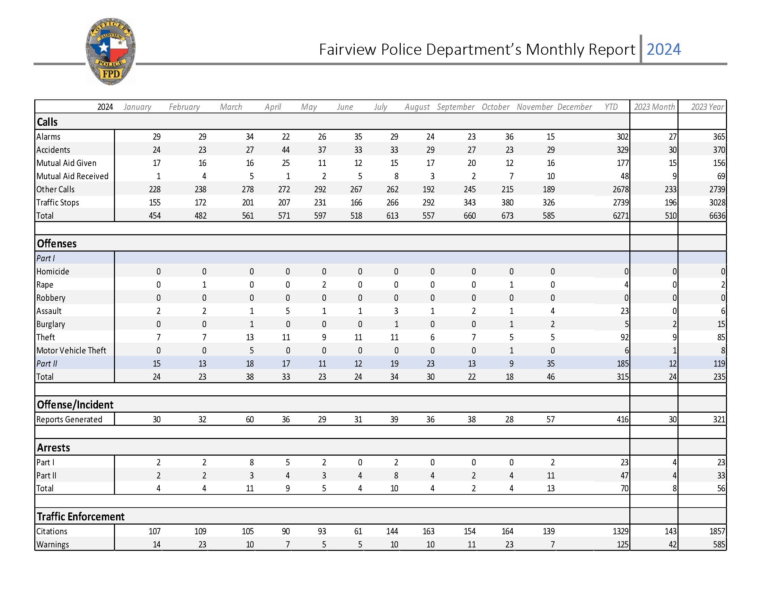
Task: Select the Assault row label
Action: 49,311
